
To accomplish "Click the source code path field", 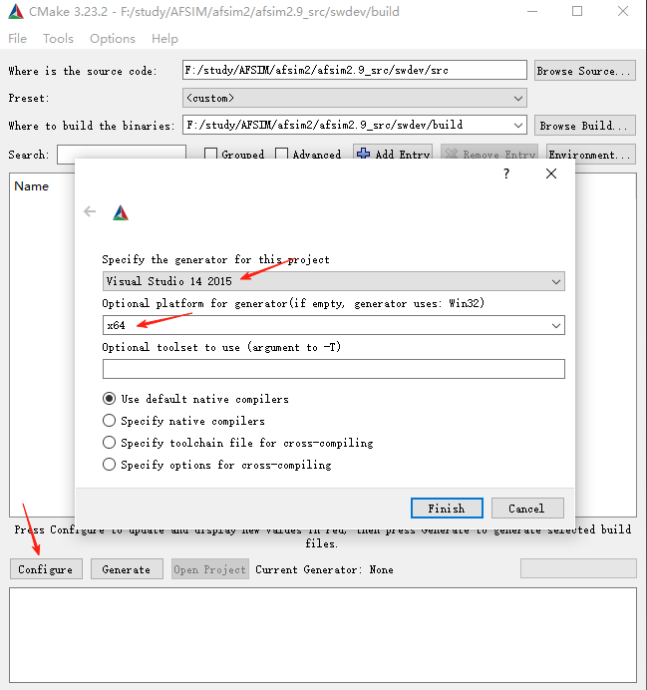I will (355, 70).
